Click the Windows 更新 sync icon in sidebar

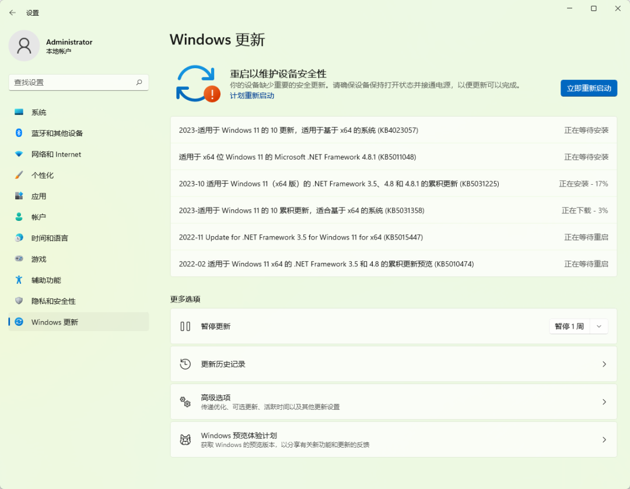(19, 322)
